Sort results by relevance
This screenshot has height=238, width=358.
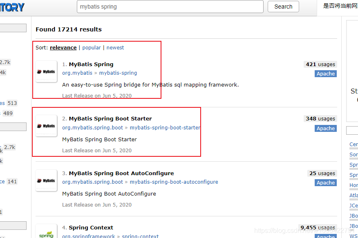pyautogui.click(x=63, y=48)
